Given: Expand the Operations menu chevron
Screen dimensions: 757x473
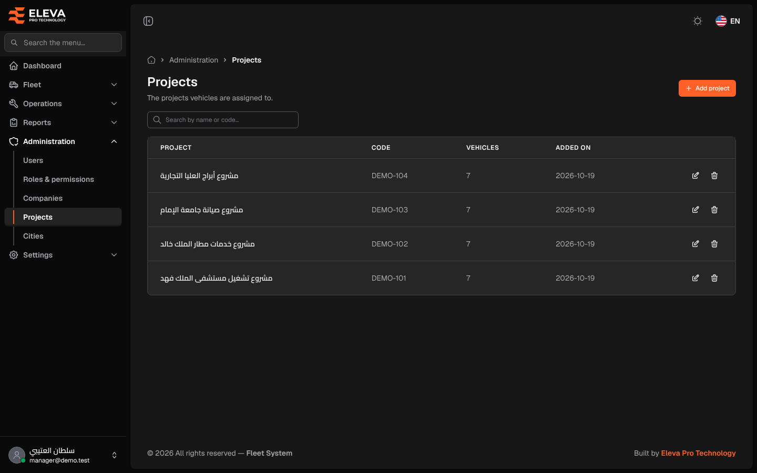Looking at the screenshot, I should 114,104.
